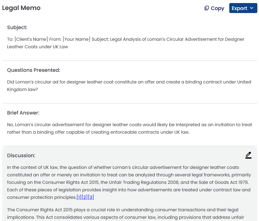Image resolution: width=259 pixels, height=221 pixels.
Task: Click the first Discussion paragraph
Action: [x=129, y=182]
